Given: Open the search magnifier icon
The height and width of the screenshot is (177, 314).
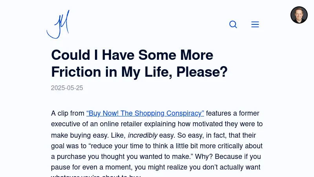Looking at the screenshot, I should point(233,24).
